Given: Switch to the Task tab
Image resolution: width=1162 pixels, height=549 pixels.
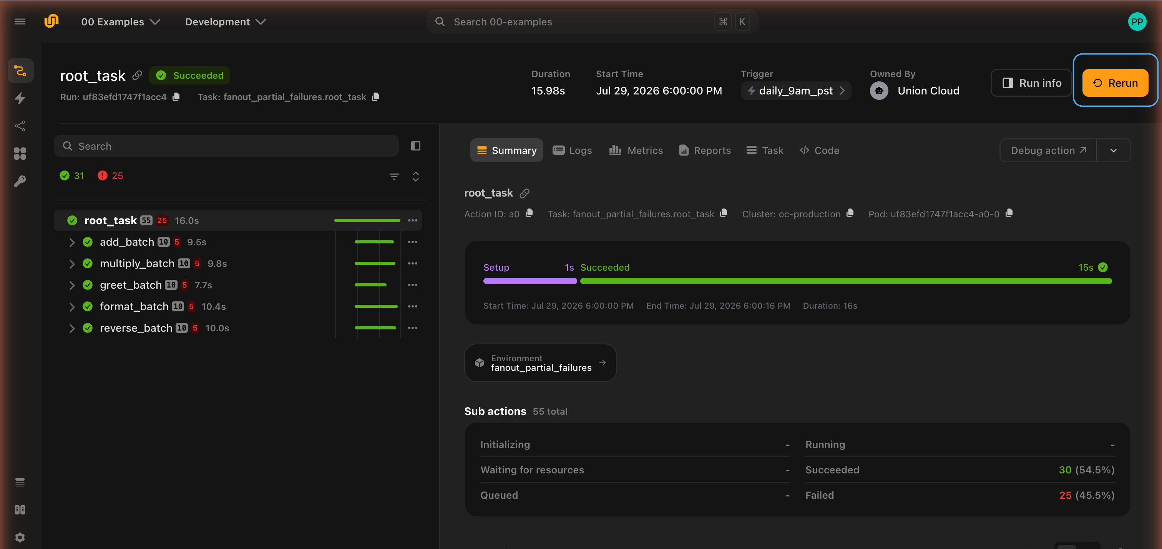Looking at the screenshot, I should click(x=765, y=150).
